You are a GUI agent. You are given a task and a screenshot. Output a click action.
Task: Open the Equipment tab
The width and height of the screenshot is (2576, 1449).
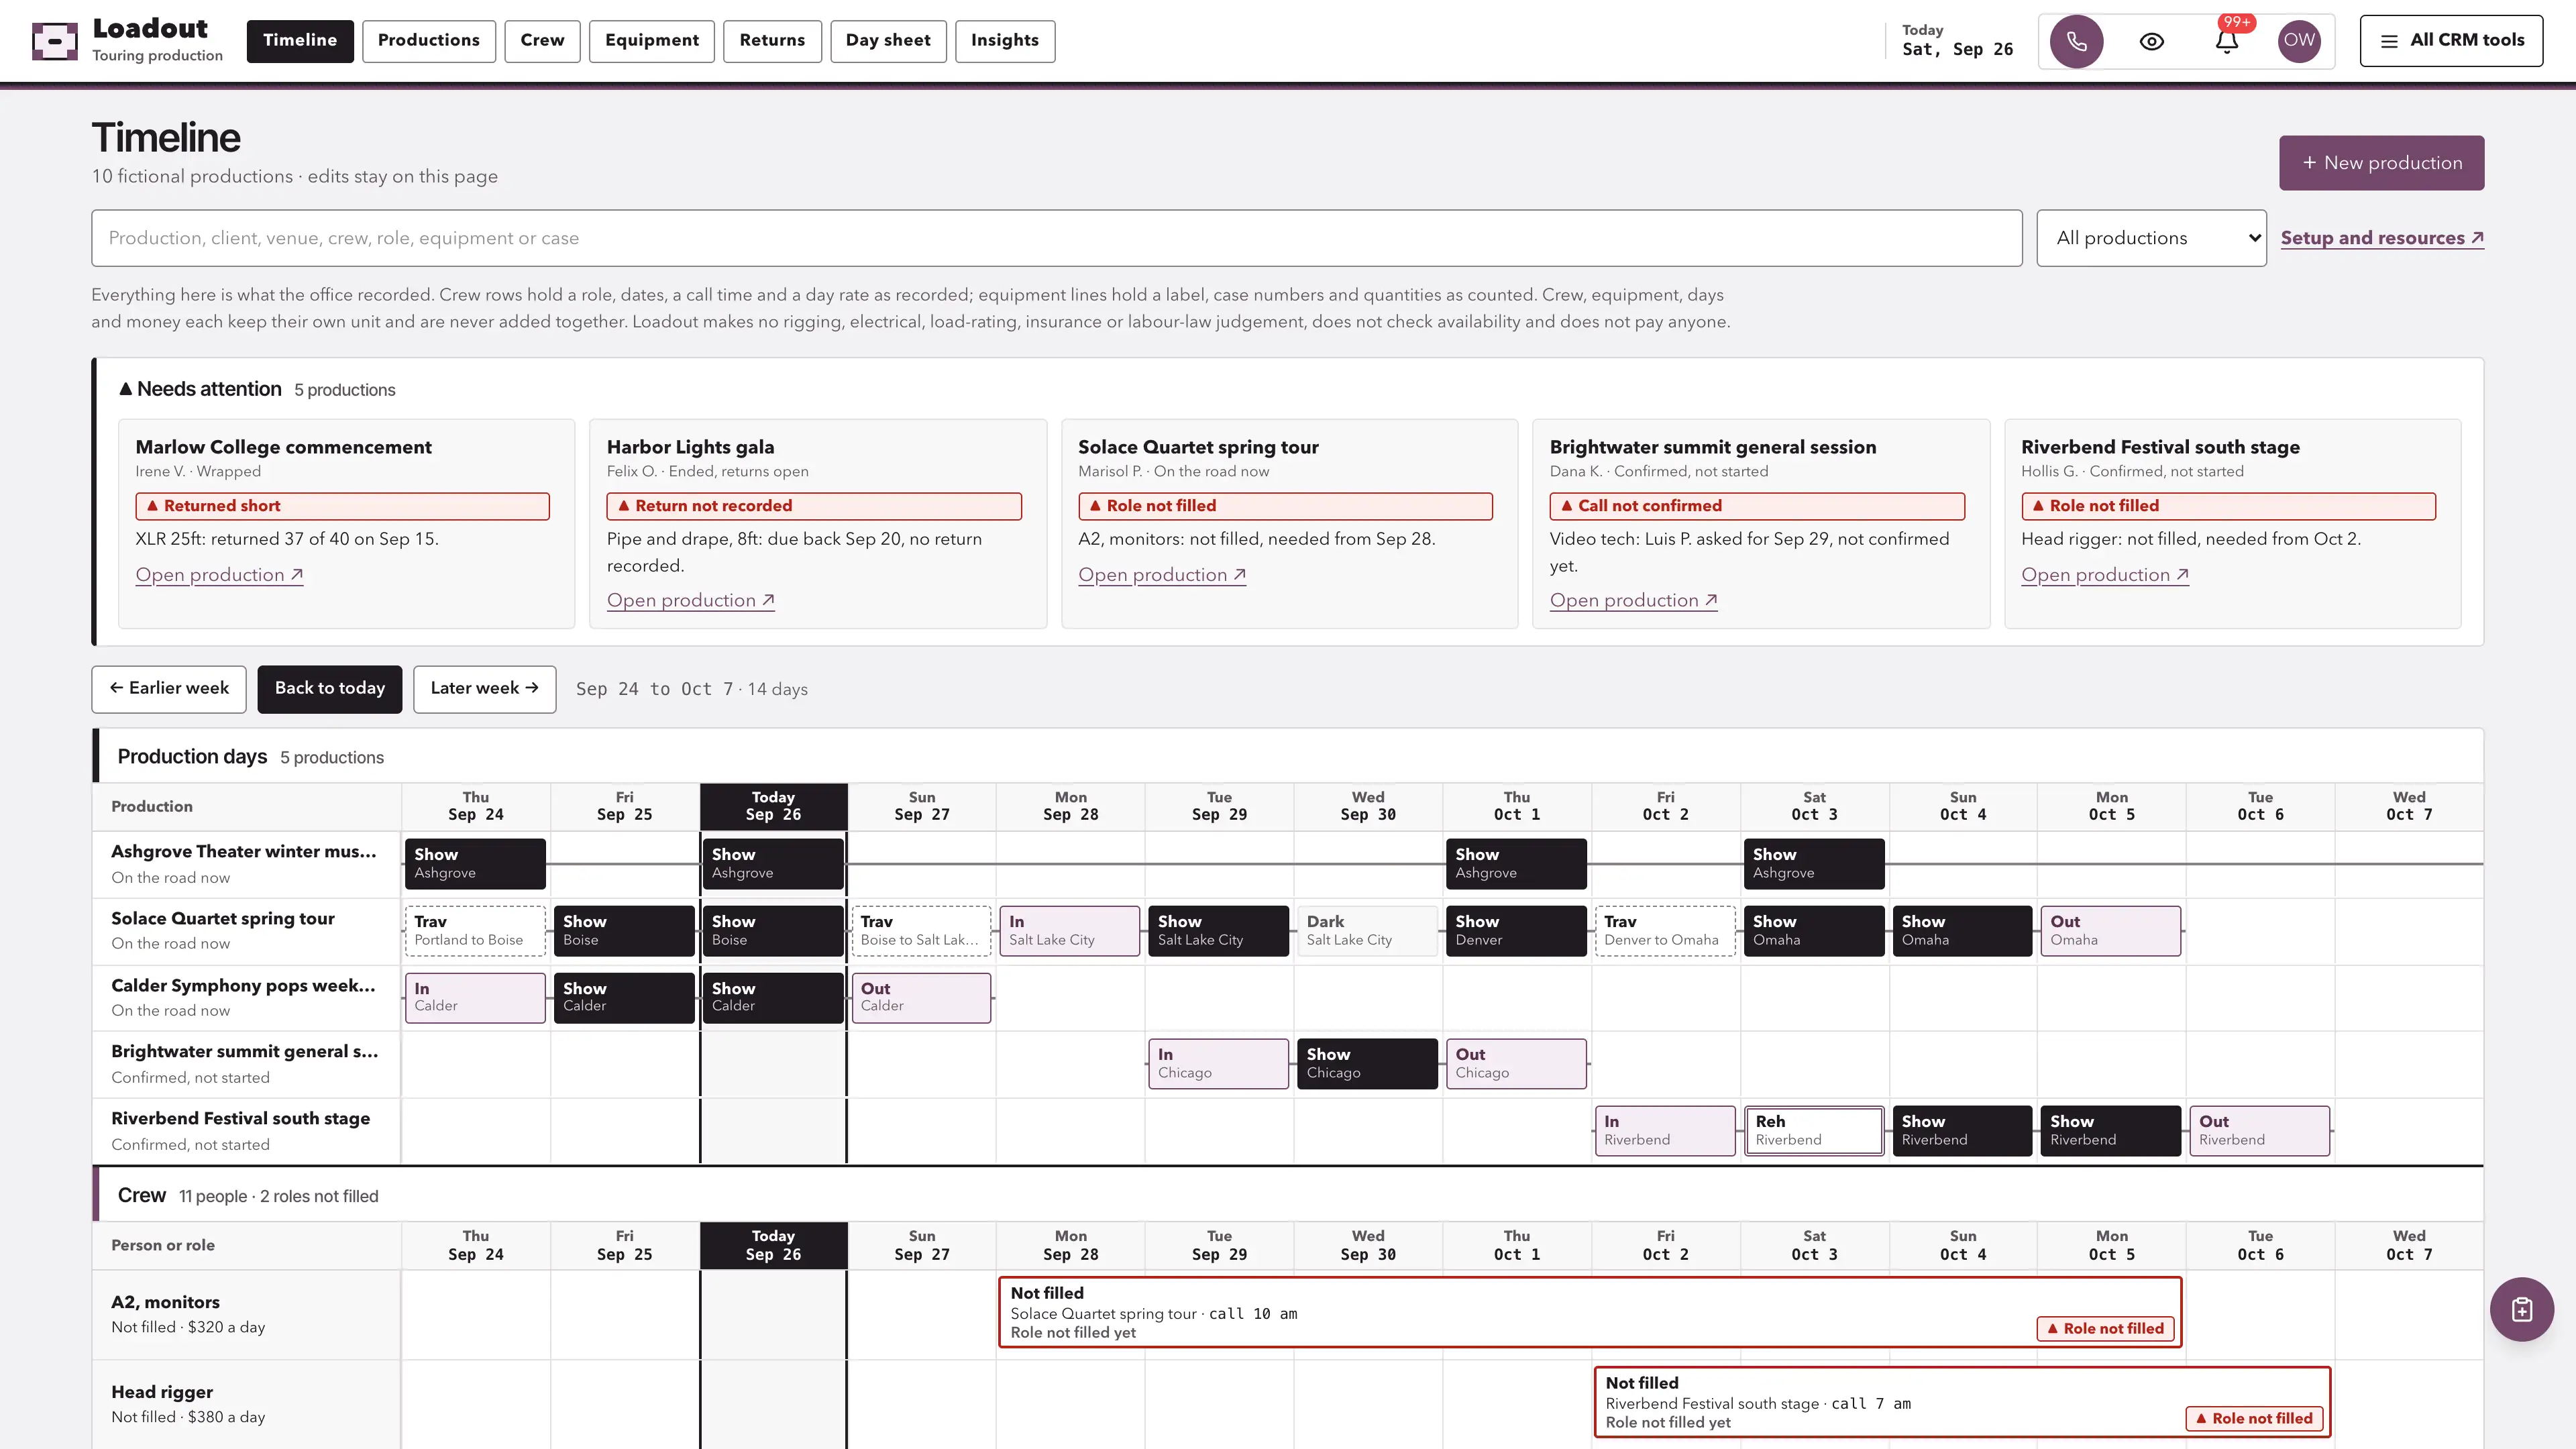[x=652, y=41]
